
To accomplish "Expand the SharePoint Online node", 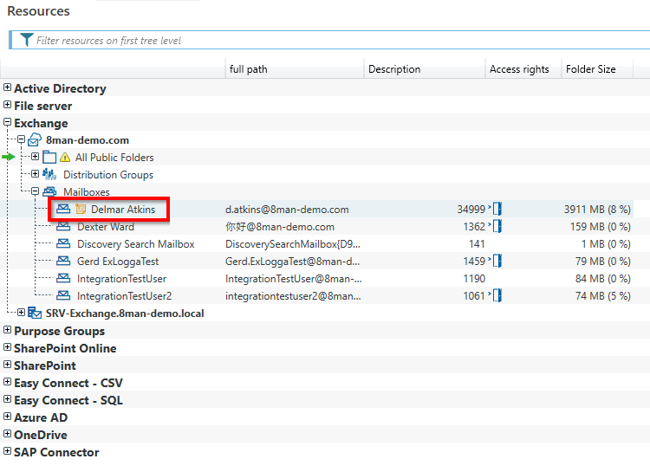I will click(8, 348).
